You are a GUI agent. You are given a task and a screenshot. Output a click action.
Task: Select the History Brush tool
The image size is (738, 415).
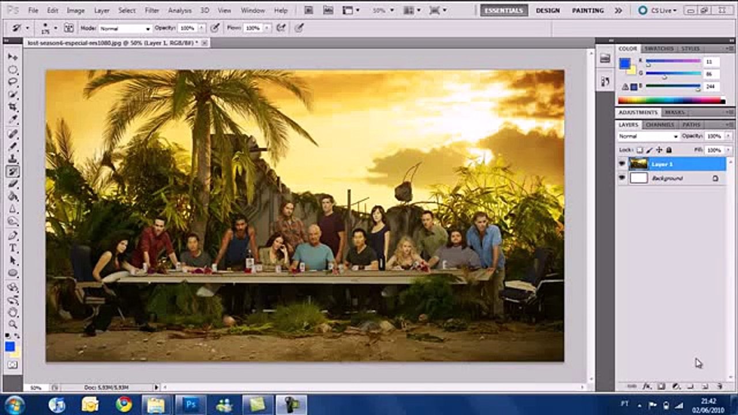pos(13,172)
